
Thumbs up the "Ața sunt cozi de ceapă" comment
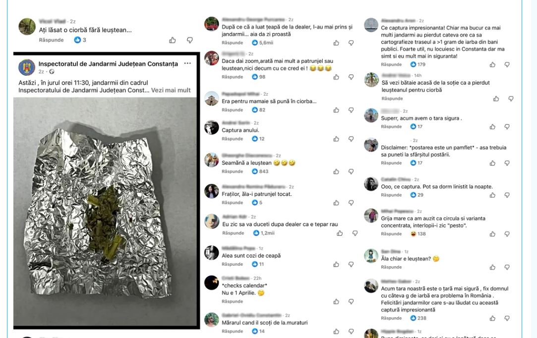[x=336, y=264]
